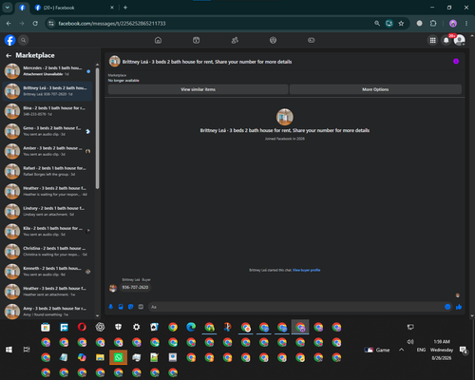
Task: View site information icon in address bar
Action: point(51,24)
